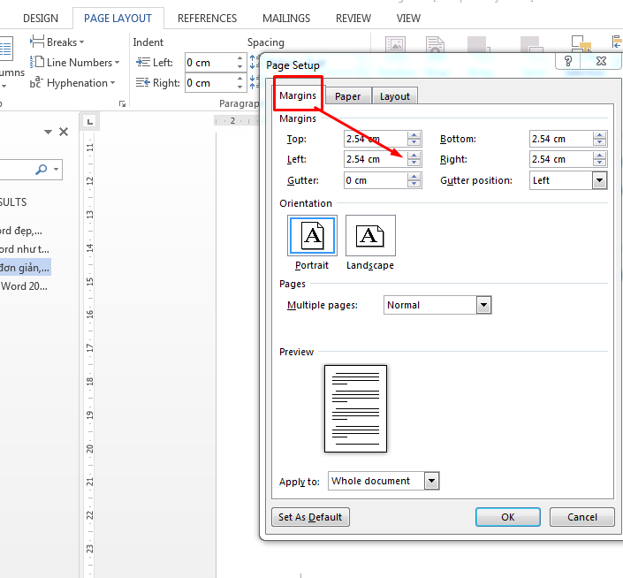Image resolution: width=623 pixels, height=578 pixels.
Task: Click the Top margin input field
Action: 375,139
